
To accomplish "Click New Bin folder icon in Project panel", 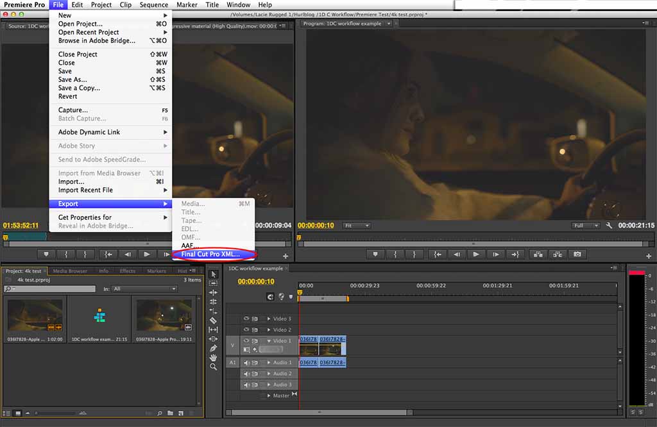I will (x=171, y=413).
